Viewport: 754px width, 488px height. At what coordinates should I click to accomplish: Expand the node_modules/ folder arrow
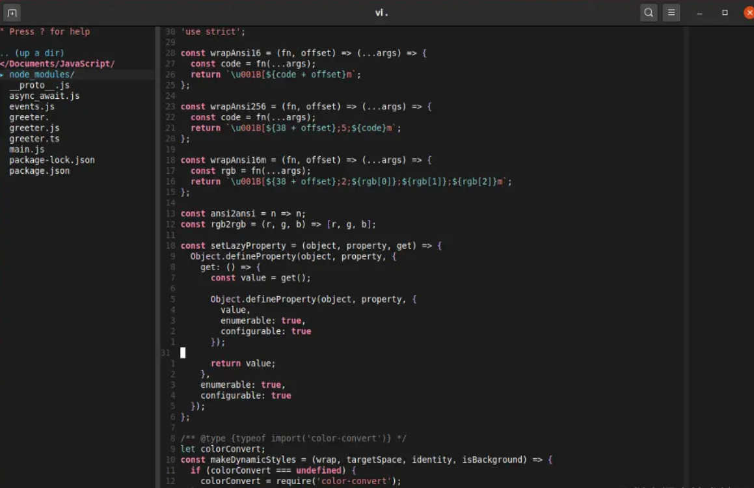tap(3, 75)
